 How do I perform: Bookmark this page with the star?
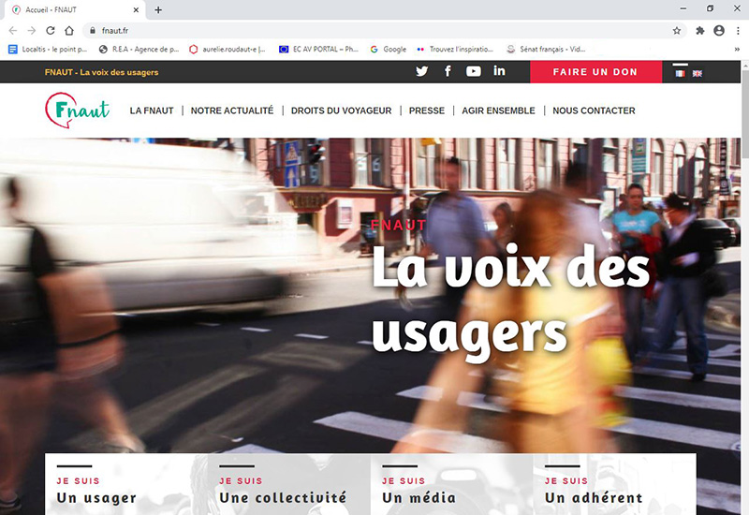(676, 31)
